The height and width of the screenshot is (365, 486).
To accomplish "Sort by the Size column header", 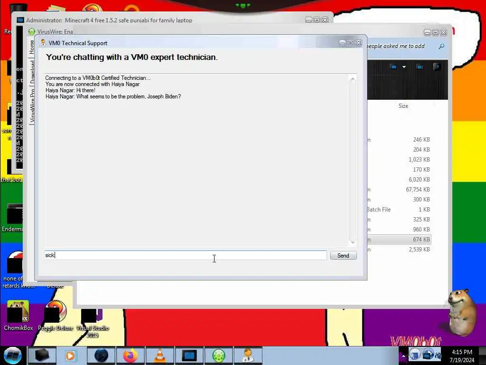I will [403, 106].
